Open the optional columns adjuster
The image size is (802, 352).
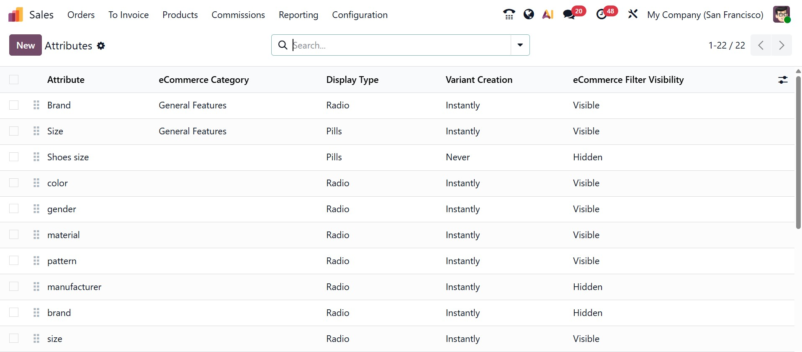pos(782,80)
